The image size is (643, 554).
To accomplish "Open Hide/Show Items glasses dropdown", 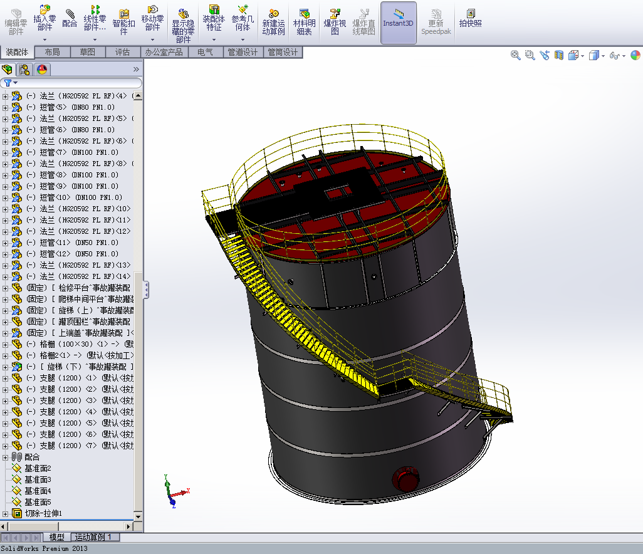I will pos(617,55).
